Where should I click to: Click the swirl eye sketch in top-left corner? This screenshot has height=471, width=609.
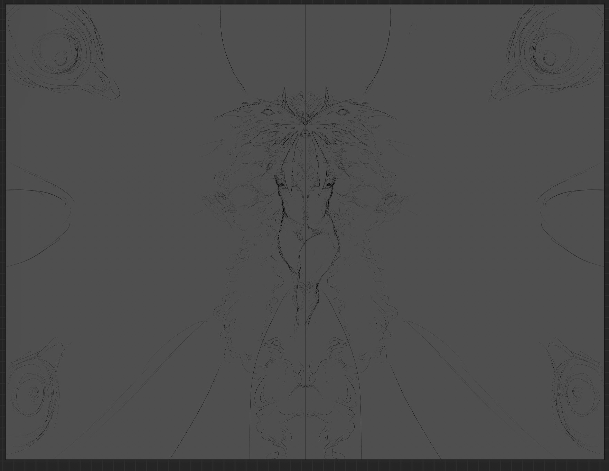(x=60, y=57)
